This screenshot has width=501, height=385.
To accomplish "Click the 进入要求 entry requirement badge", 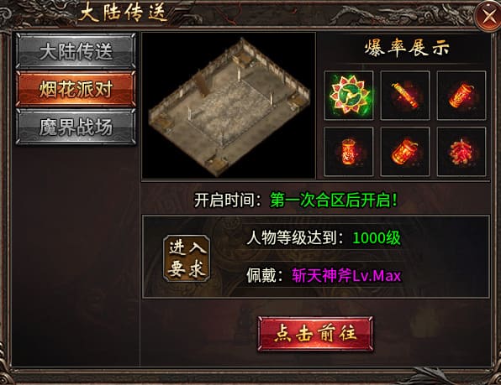I will point(187,258).
